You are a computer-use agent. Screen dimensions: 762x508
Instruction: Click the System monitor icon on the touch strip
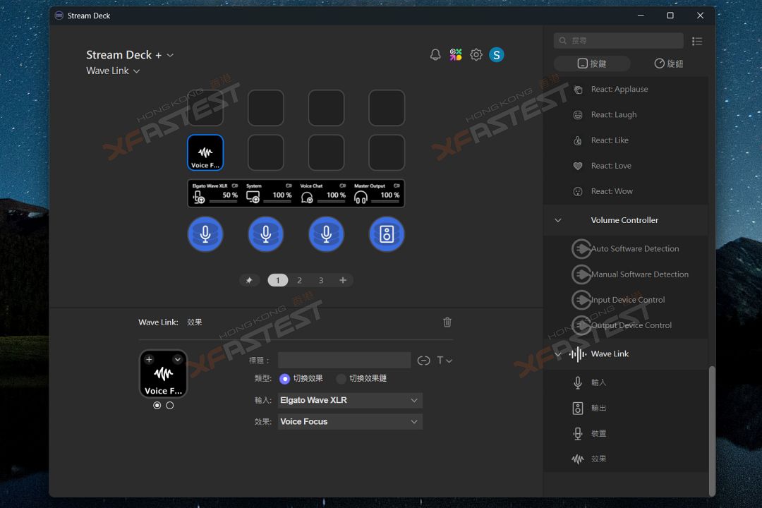253,197
